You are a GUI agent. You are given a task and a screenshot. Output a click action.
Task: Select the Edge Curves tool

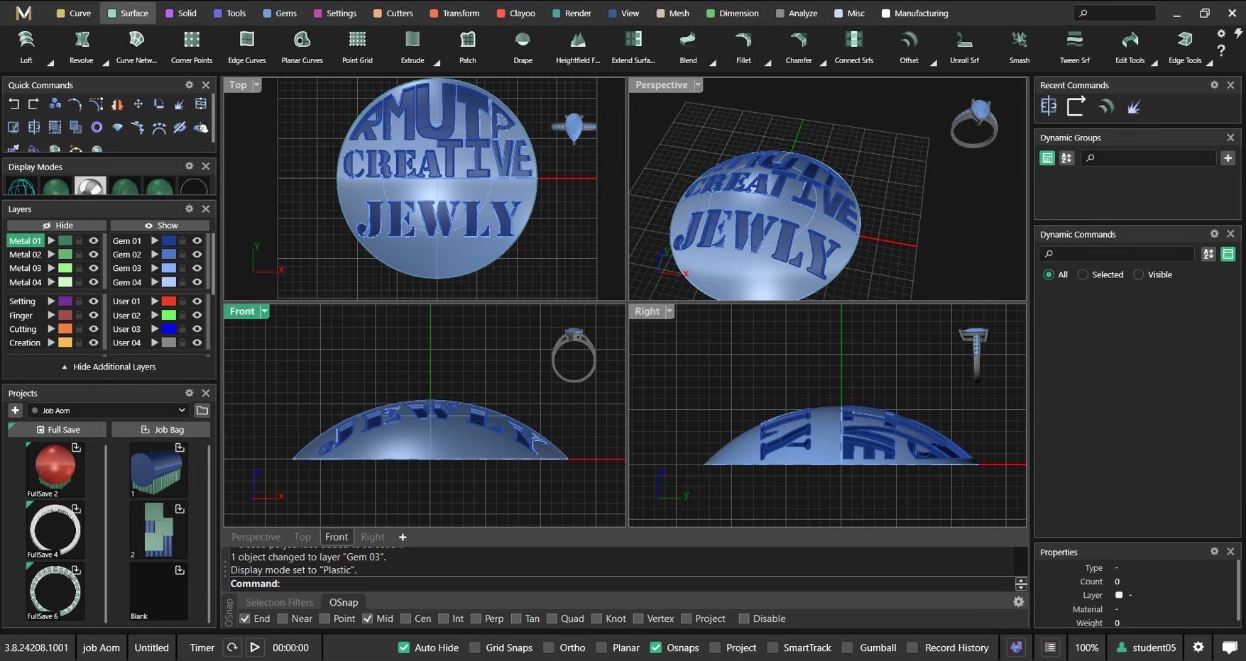click(247, 47)
